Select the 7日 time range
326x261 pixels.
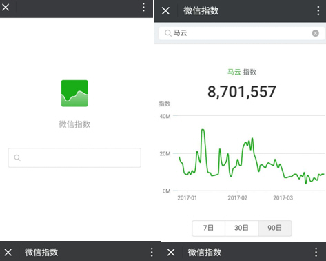208,228
